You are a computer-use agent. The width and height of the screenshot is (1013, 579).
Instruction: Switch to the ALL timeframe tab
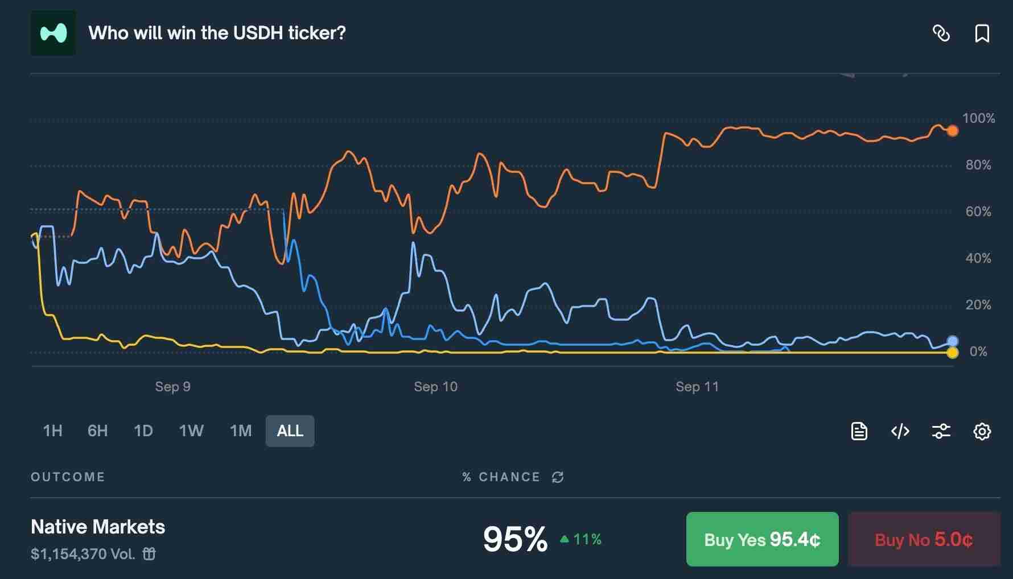click(290, 431)
